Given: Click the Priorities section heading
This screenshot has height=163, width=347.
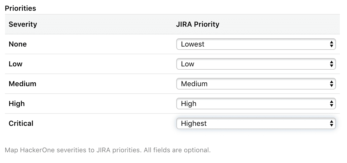Looking at the screenshot, I should [20, 8].
